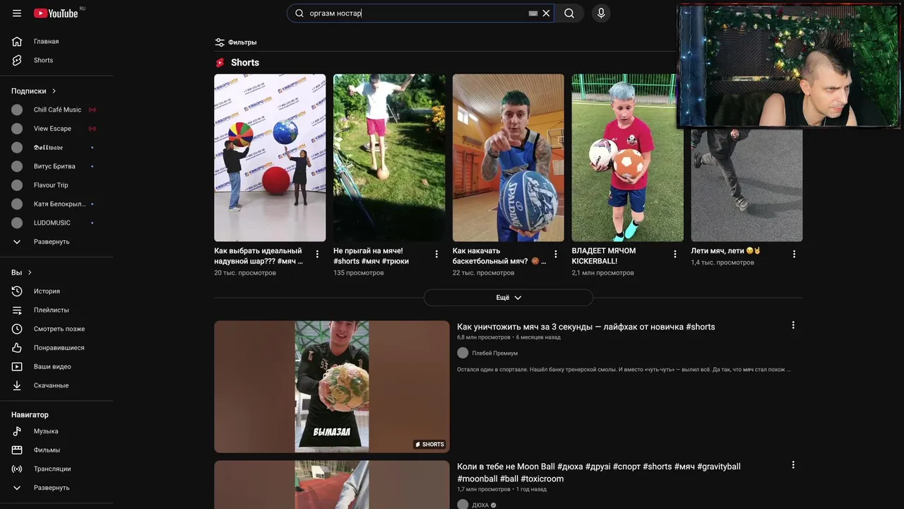Screen dimensions: 904x509
Task: Click the YouTube logo
Action: (x=56, y=13)
